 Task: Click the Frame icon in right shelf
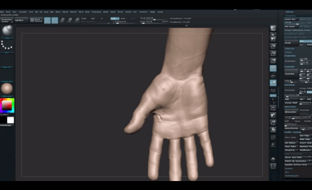pyautogui.click(x=273, y=108)
